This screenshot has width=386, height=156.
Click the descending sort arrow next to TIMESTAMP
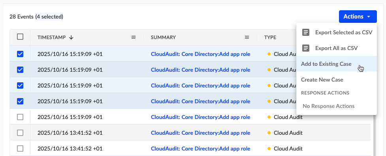coord(71,37)
